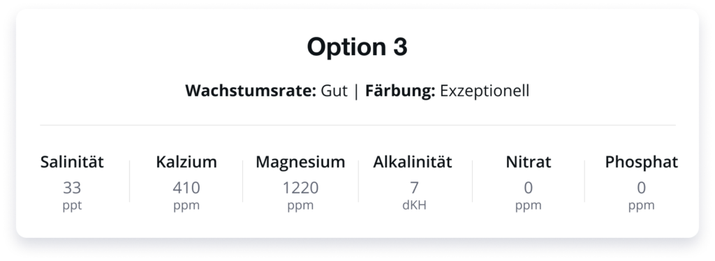Click the salinity value 33
715x261 pixels.
point(72,188)
